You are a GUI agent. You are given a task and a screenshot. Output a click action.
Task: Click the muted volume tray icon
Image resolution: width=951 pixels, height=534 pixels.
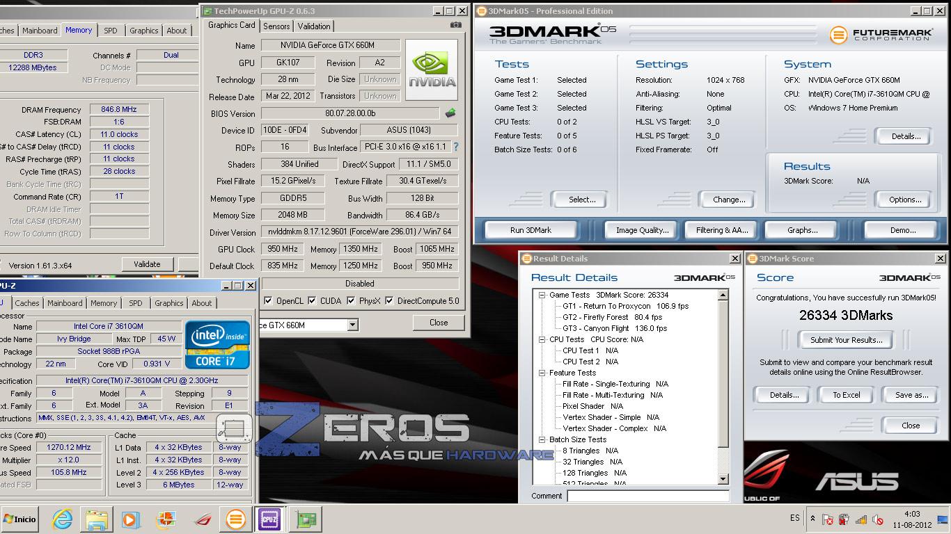878,519
